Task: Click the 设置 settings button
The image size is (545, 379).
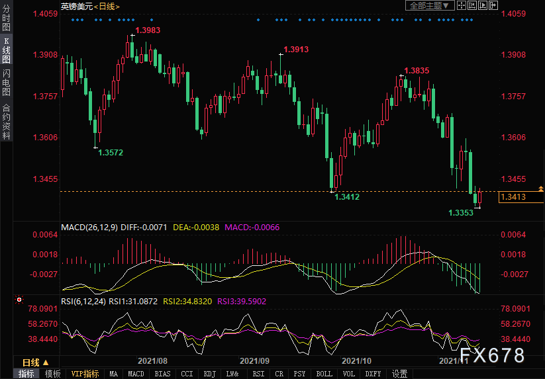Action: 399,374
